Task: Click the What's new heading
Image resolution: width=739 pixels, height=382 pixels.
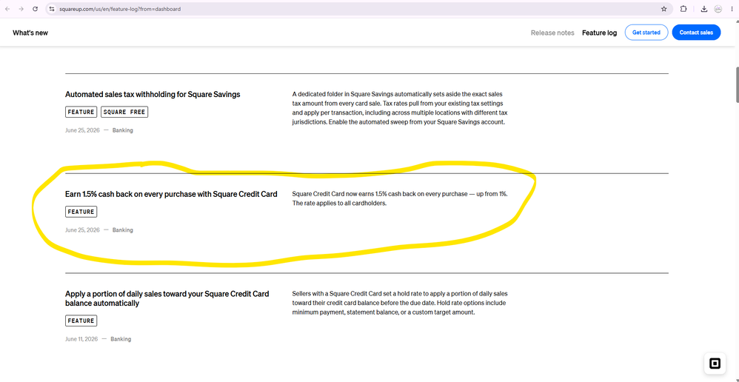Action: (x=30, y=33)
